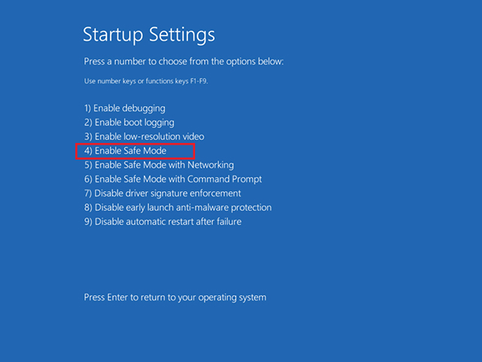
Task: Select Enable debugging option
Action: pos(124,108)
